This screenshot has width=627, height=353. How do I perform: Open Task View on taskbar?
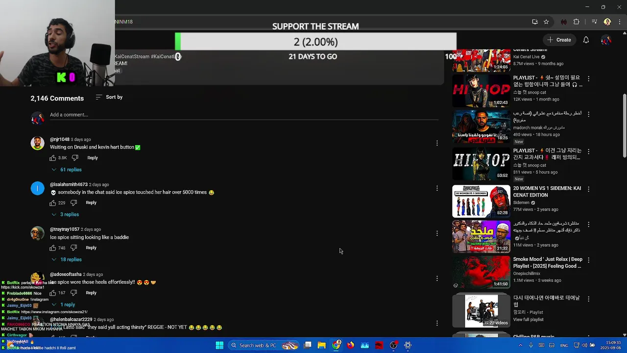(308, 345)
